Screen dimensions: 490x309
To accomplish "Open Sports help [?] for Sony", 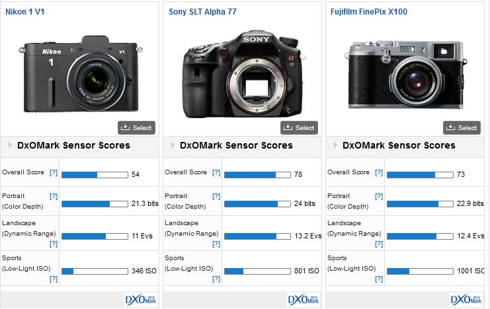I will pos(216,279).
